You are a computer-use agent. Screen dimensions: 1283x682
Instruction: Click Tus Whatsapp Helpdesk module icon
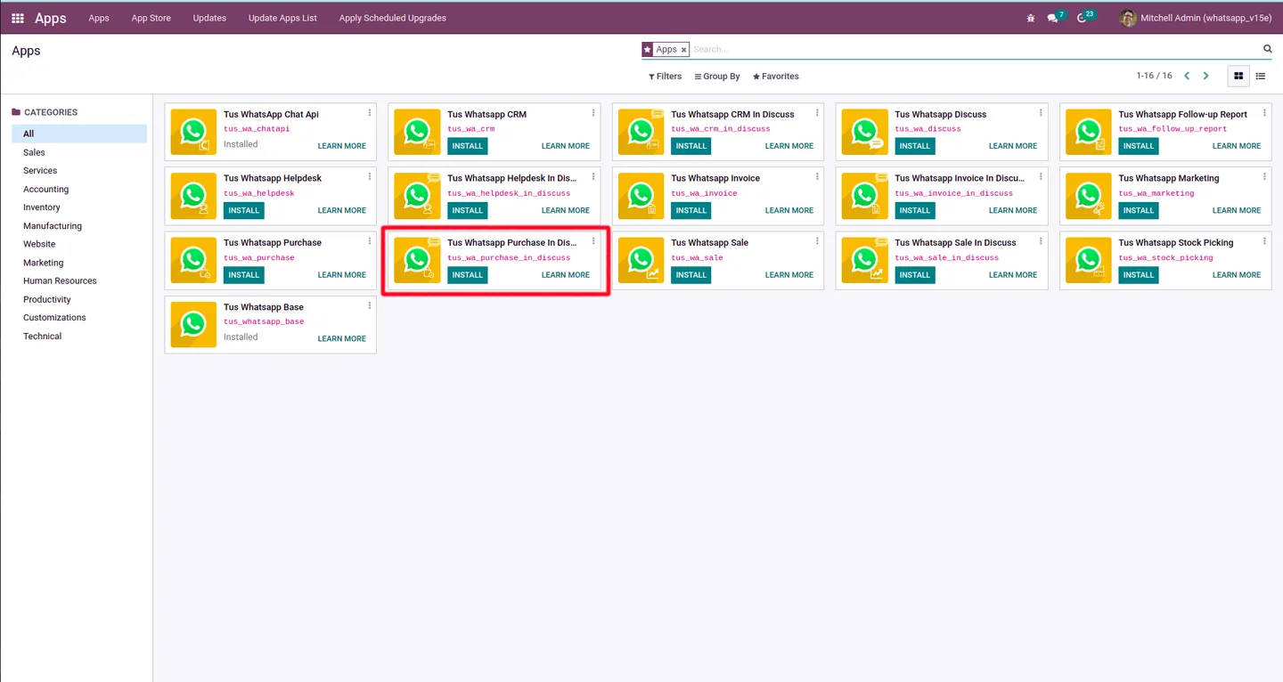(193, 196)
